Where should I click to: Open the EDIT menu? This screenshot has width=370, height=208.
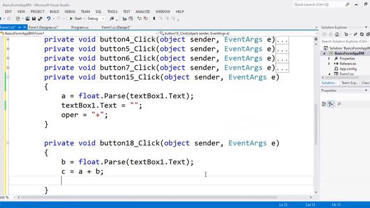8,12
